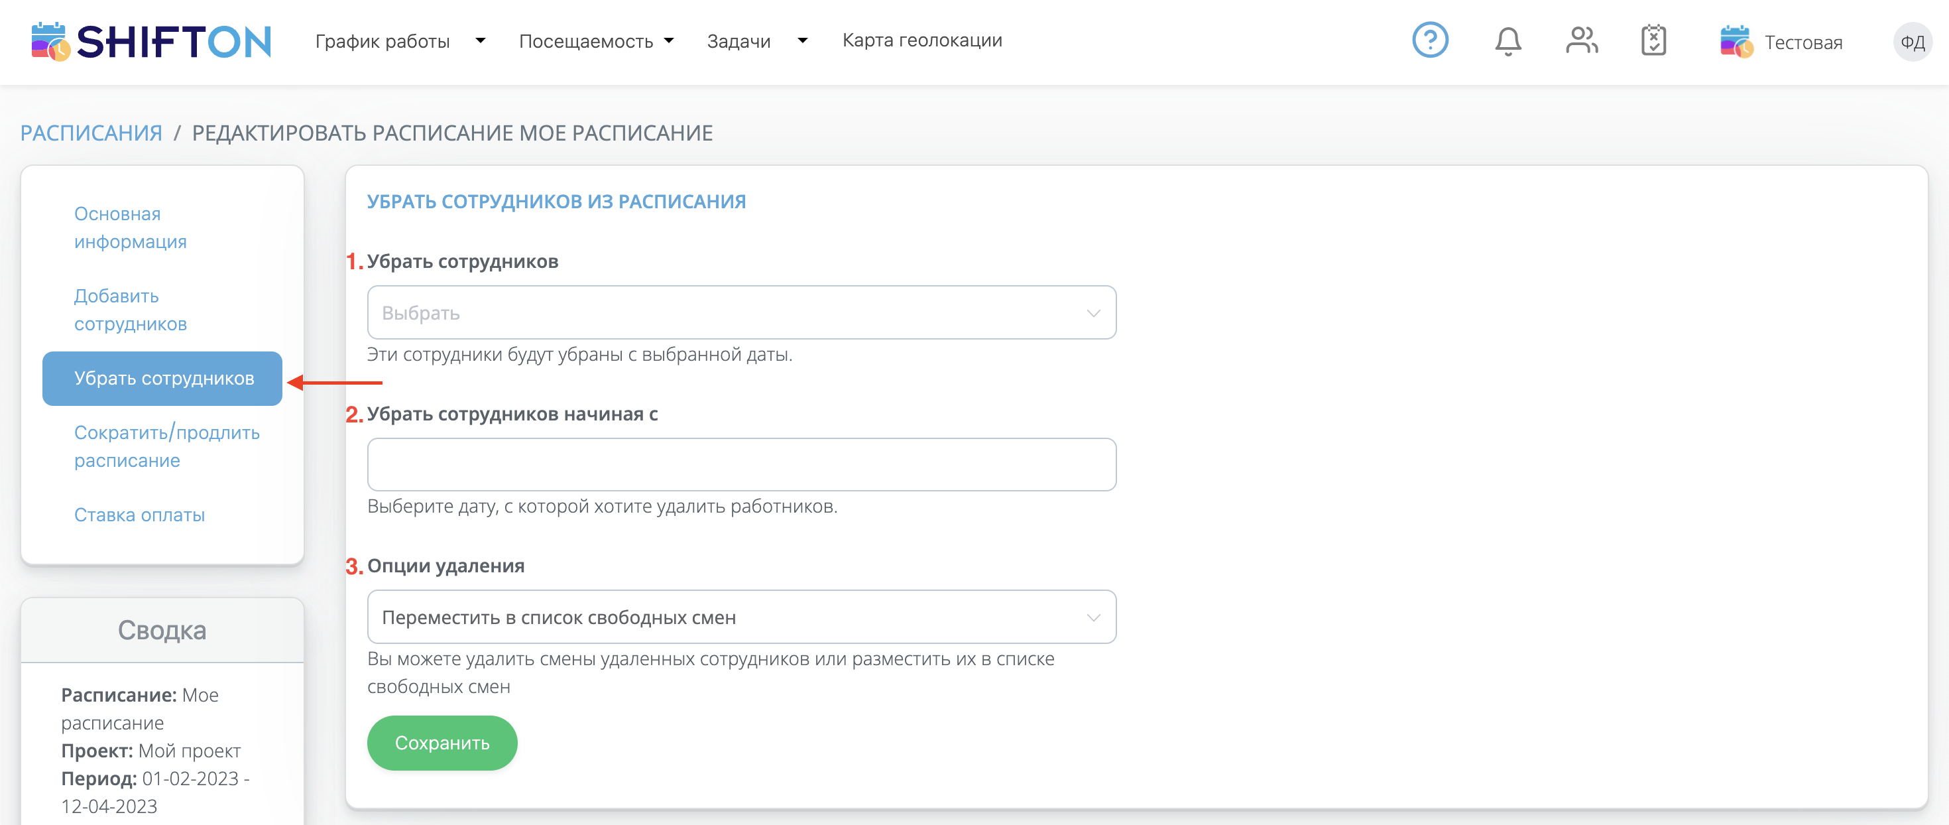The width and height of the screenshot is (1949, 825).
Task: Click the Сводка panel header
Action: (162, 630)
